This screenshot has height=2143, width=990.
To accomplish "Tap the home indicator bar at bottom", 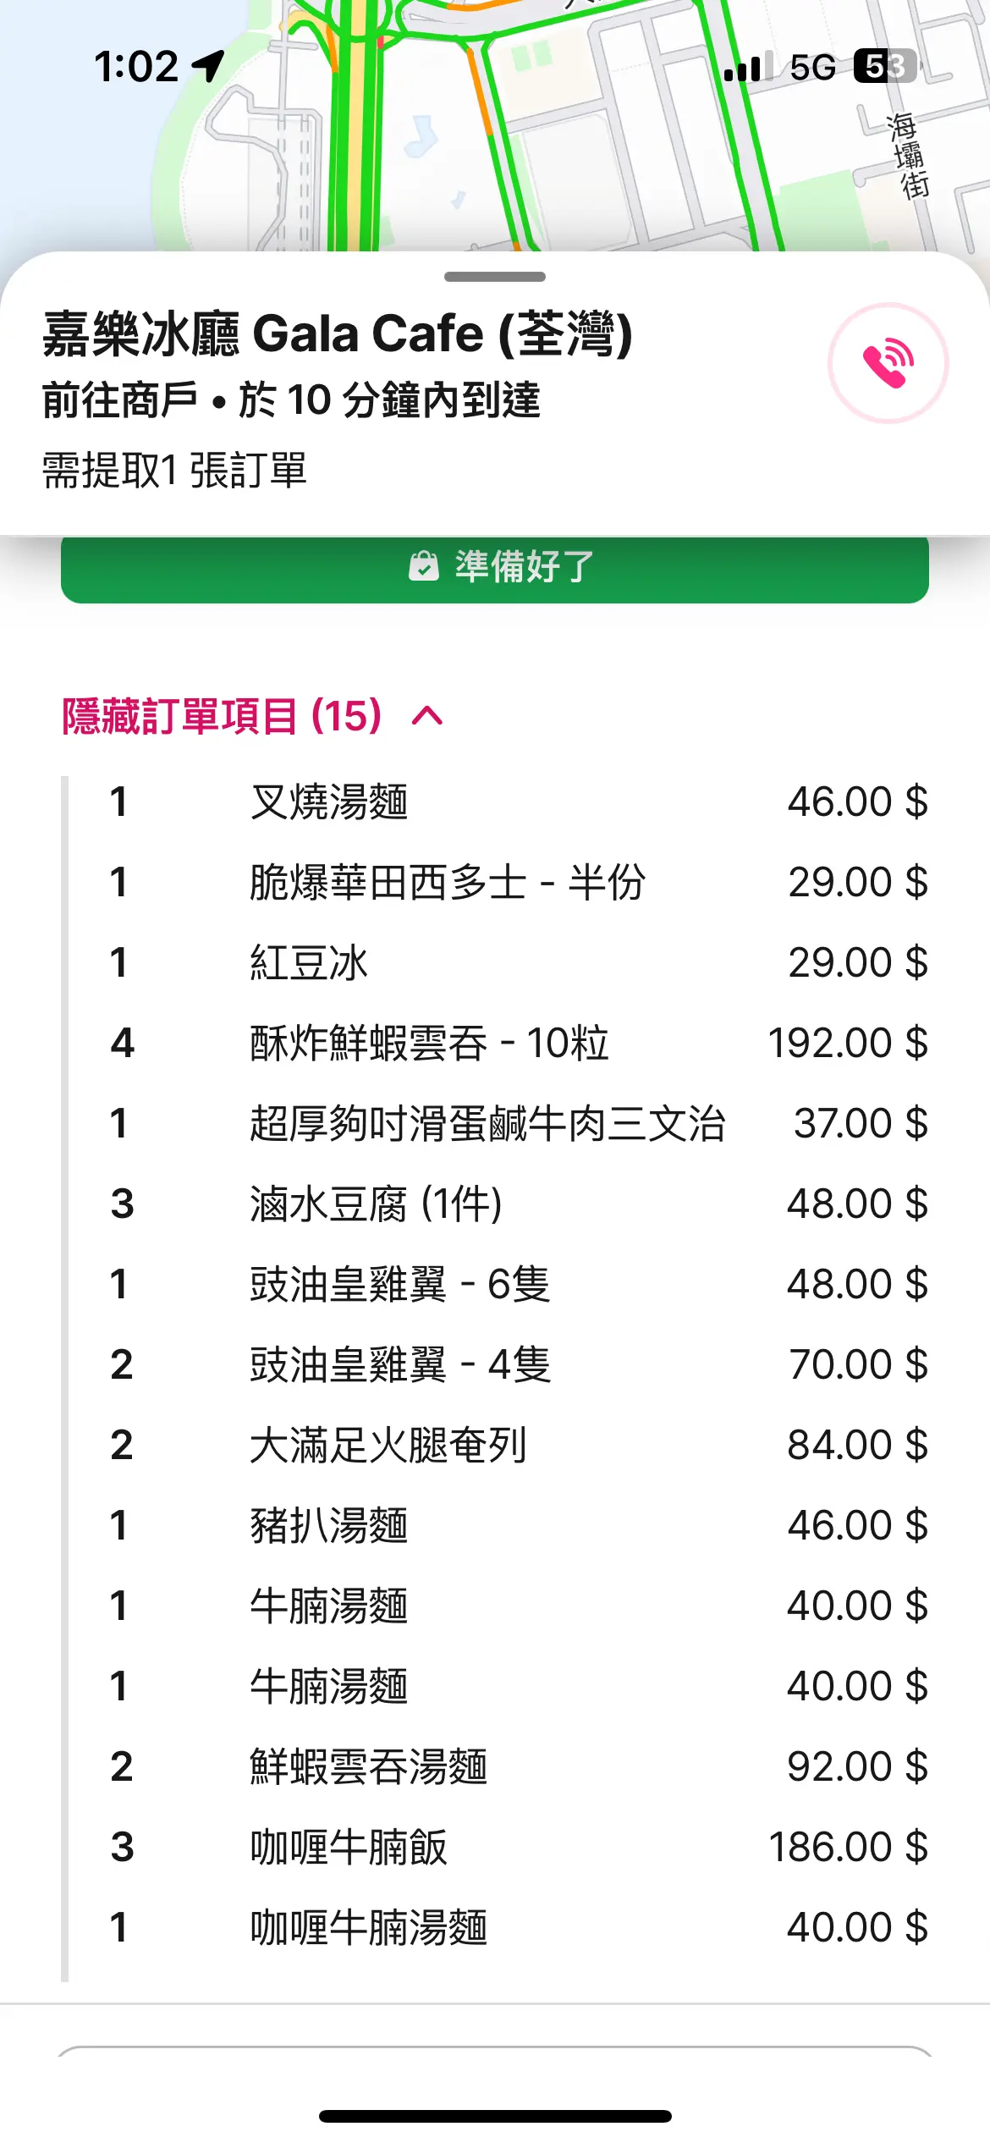I will pyautogui.click(x=495, y=2117).
